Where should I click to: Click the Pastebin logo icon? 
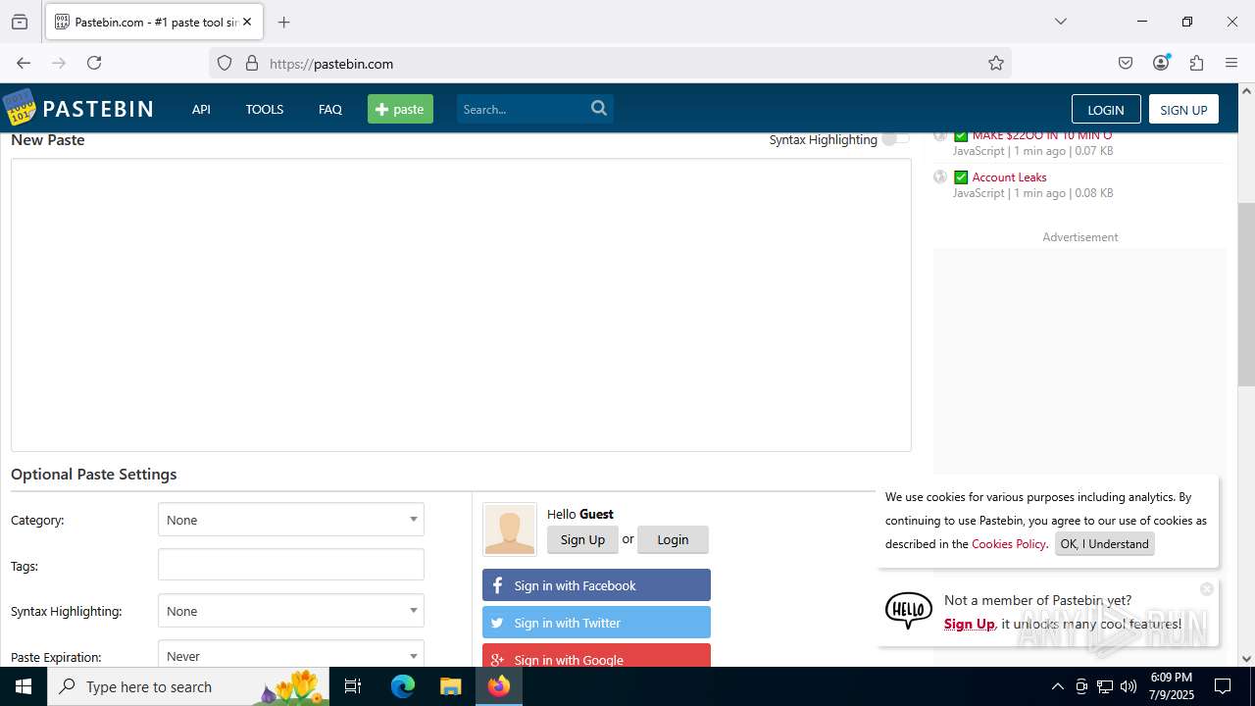coord(20,108)
